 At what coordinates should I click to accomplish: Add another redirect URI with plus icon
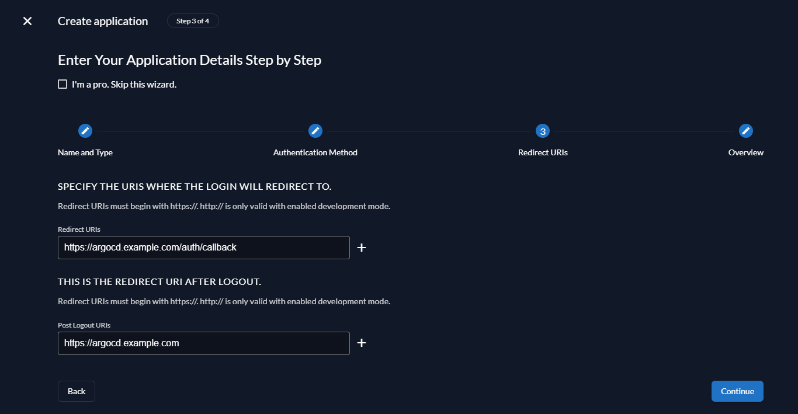pos(362,248)
